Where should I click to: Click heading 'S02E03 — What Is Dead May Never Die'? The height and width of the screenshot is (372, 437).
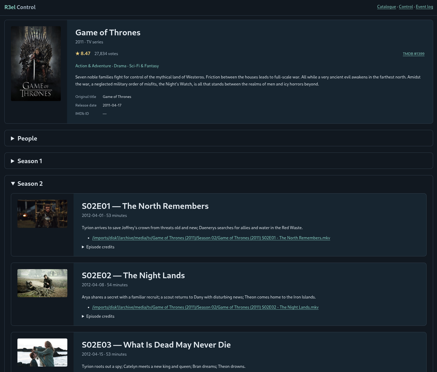click(x=156, y=345)
